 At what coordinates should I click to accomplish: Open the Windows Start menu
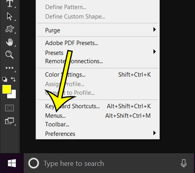coord(12,163)
